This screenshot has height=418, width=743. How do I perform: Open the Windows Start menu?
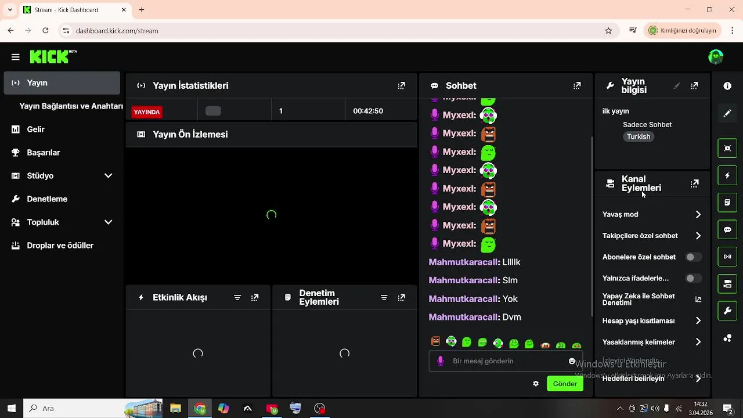[x=11, y=408]
